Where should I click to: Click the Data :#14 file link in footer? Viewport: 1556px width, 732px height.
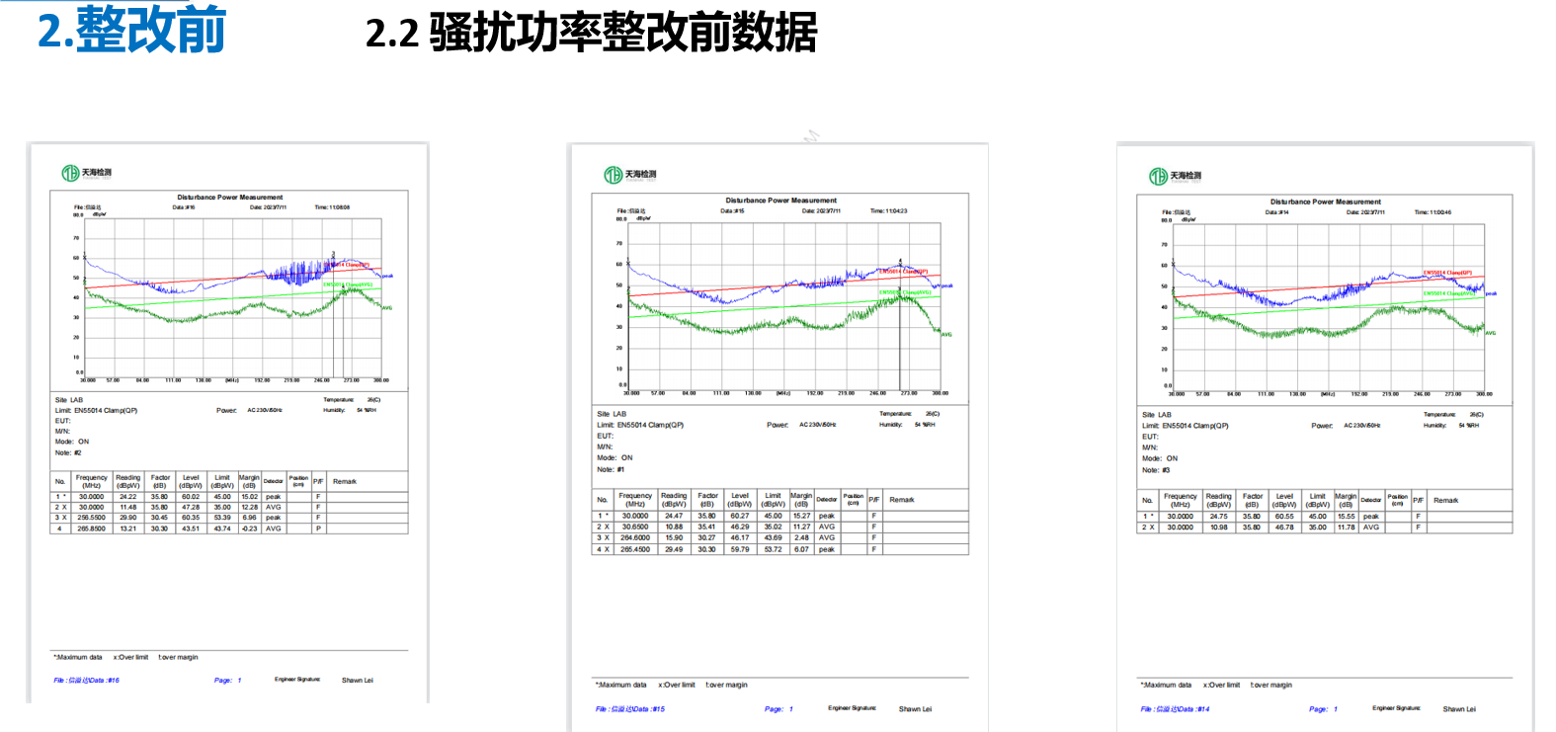pyautogui.click(x=1175, y=708)
